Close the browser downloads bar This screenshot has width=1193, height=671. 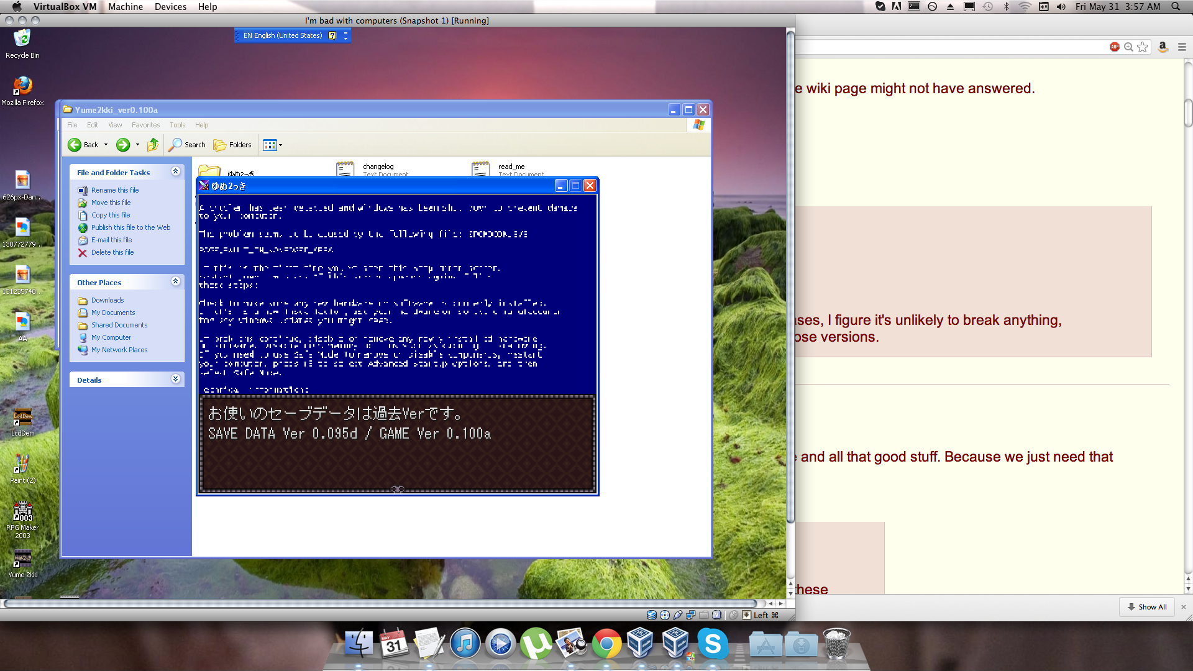pos(1184,607)
